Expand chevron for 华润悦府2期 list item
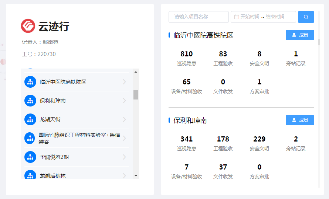This screenshot has width=329, height=199. (124, 157)
